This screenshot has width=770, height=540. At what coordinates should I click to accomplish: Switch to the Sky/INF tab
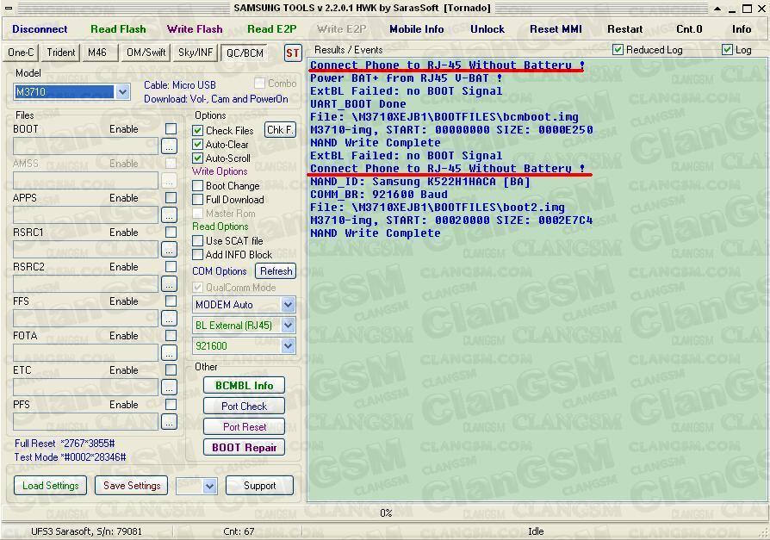196,53
